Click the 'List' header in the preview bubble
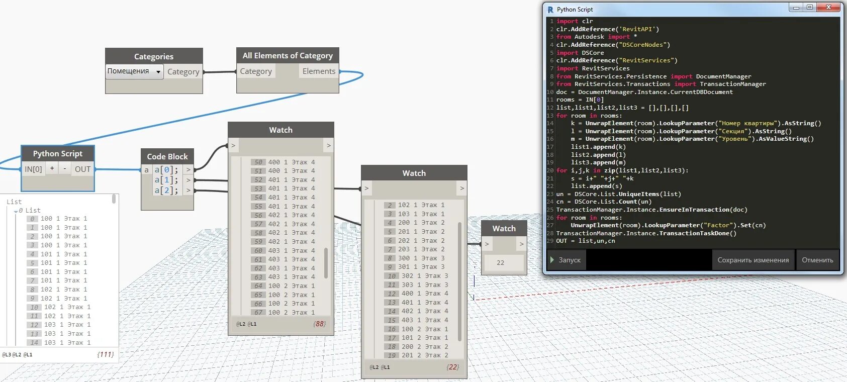 (x=14, y=202)
